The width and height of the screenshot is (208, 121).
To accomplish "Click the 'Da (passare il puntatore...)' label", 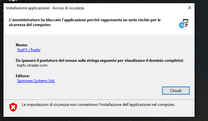I will pyautogui.click(x=100, y=60).
